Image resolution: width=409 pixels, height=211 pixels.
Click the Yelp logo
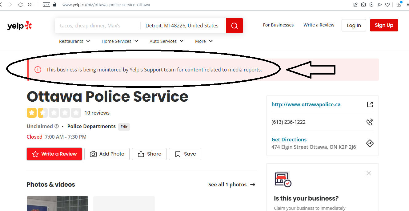[20, 26]
